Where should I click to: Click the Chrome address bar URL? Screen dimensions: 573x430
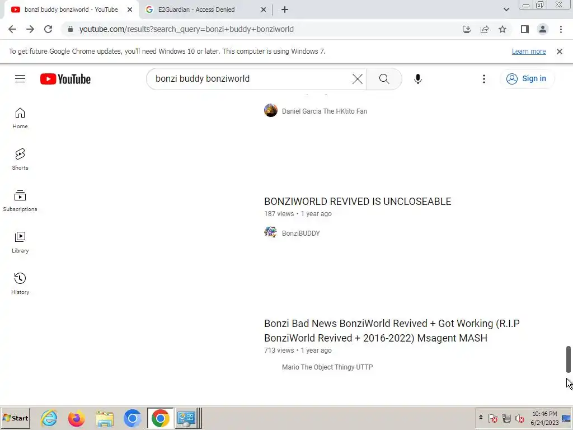pyautogui.click(x=186, y=29)
